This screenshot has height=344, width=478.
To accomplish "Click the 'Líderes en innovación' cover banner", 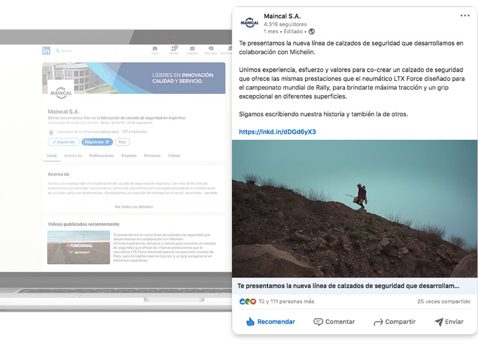I will click(134, 78).
